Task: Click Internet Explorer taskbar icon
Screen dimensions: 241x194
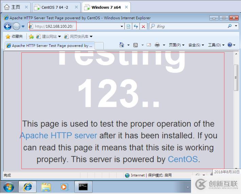Action: pyautogui.click(x=28, y=187)
